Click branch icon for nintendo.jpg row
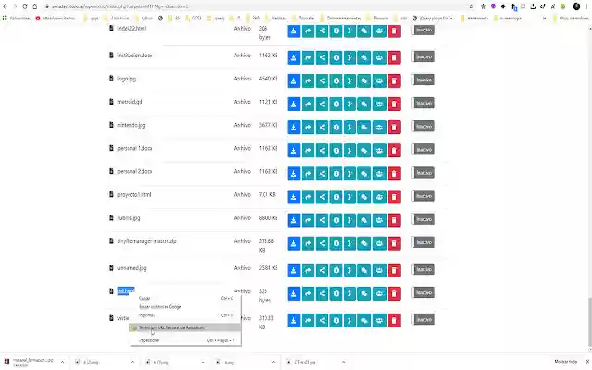This screenshot has height=370, width=592. [350, 128]
